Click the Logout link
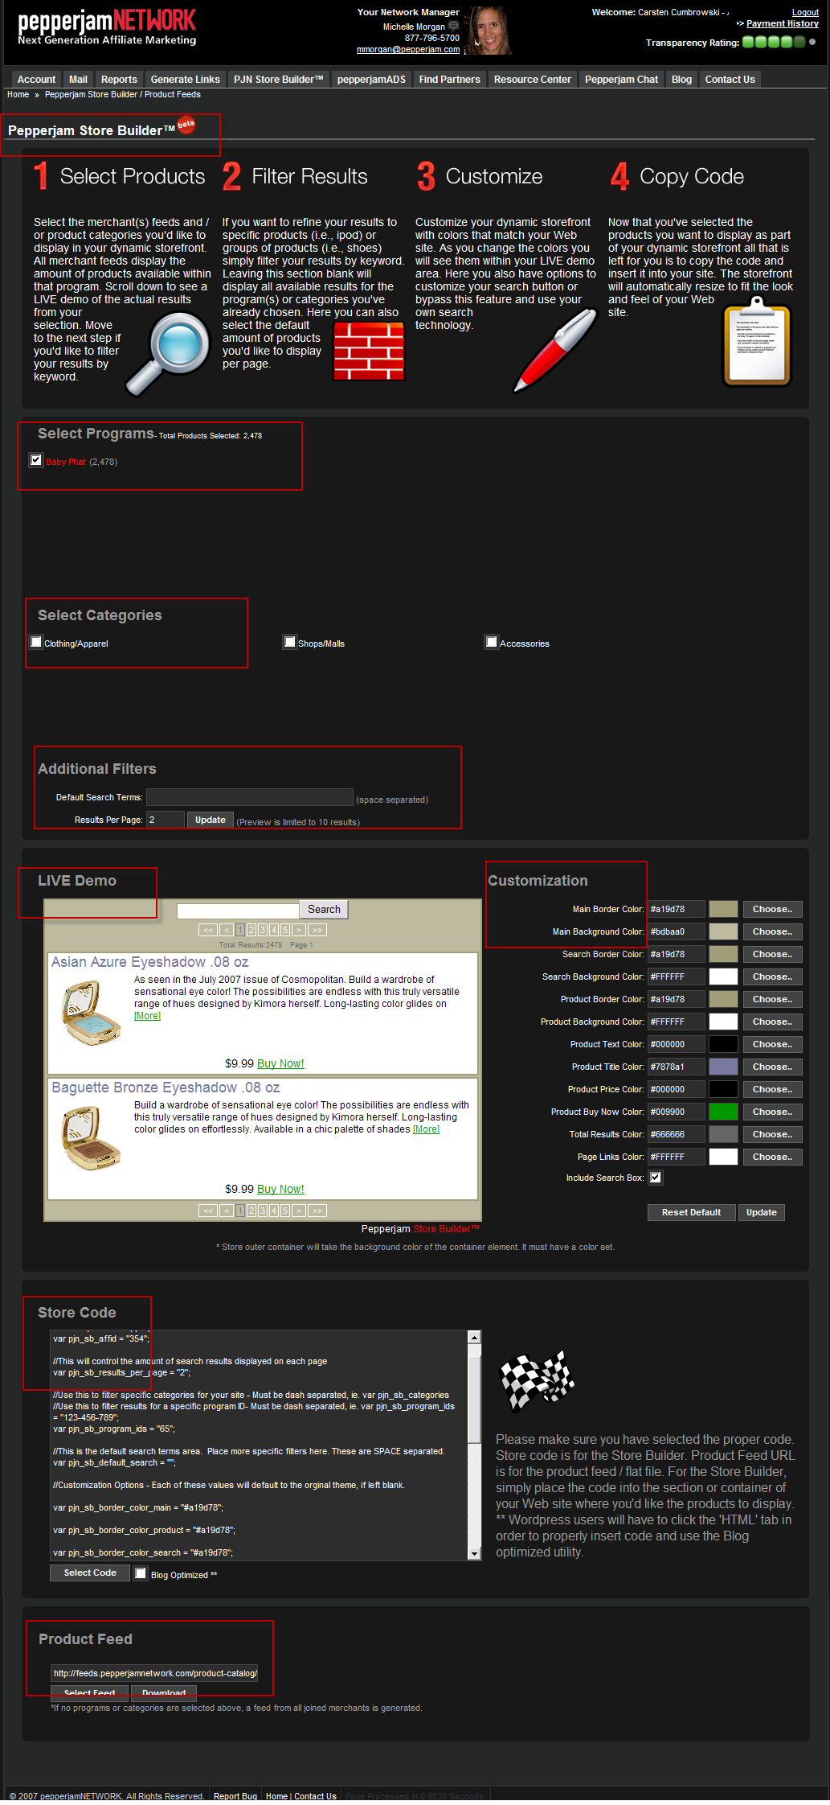Image resolution: width=830 pixels, height=1805 pixels. tap(805, 12)
